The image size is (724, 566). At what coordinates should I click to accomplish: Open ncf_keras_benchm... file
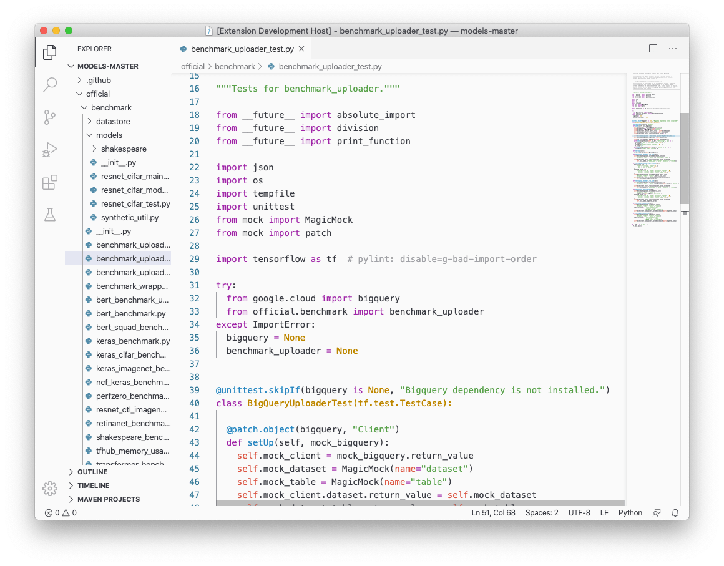118,383
